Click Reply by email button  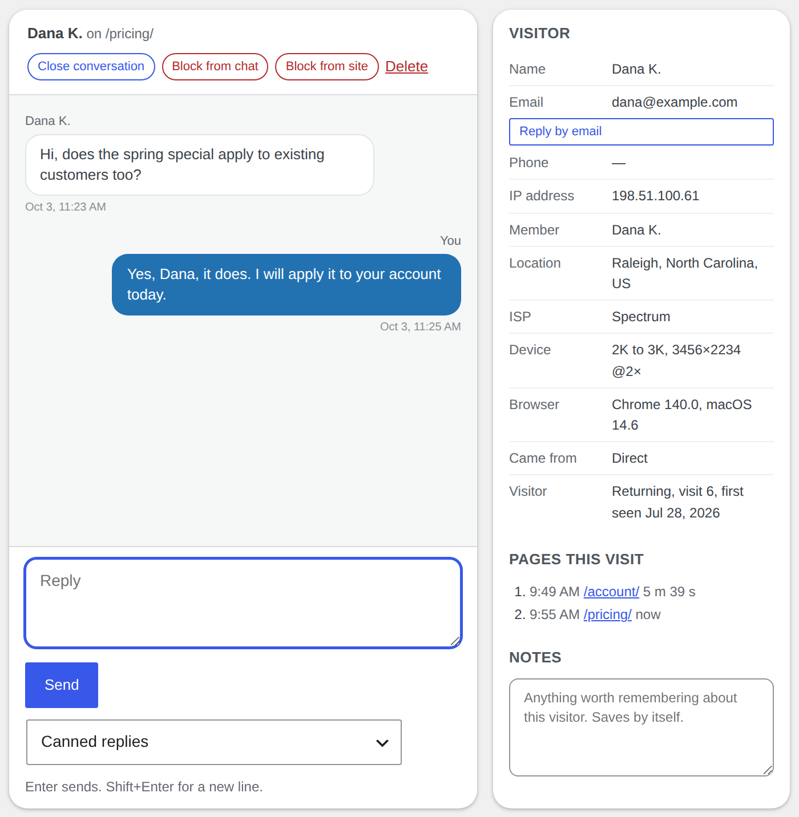click(641, 132)
